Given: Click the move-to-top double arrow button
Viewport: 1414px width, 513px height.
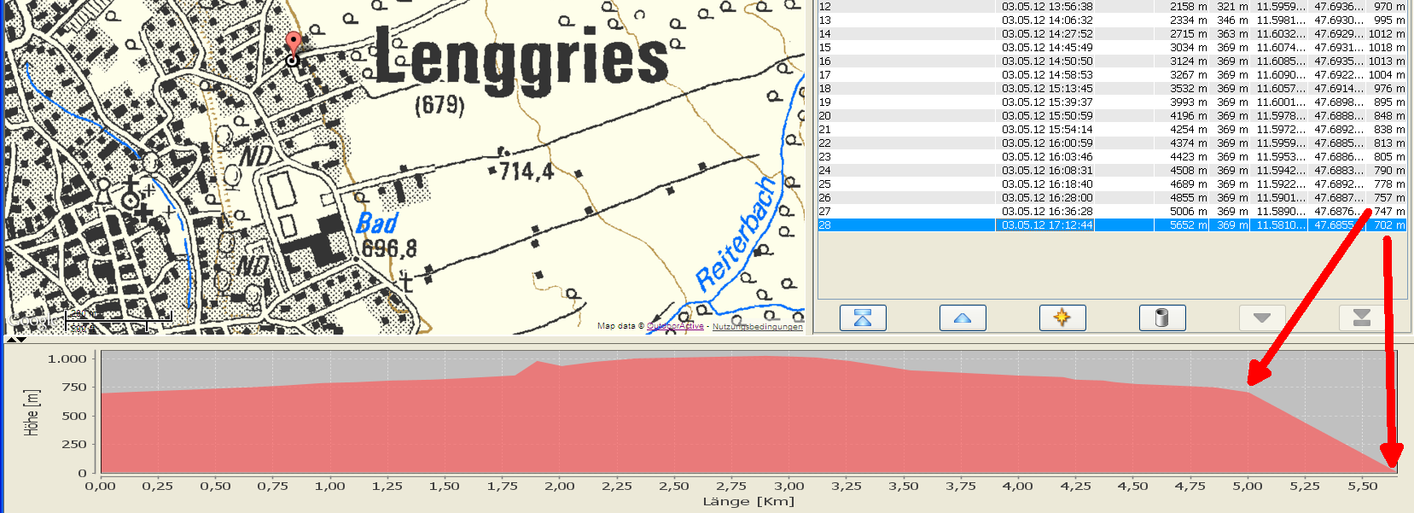Looking at the screenshot, I should (x=863, y=318).
